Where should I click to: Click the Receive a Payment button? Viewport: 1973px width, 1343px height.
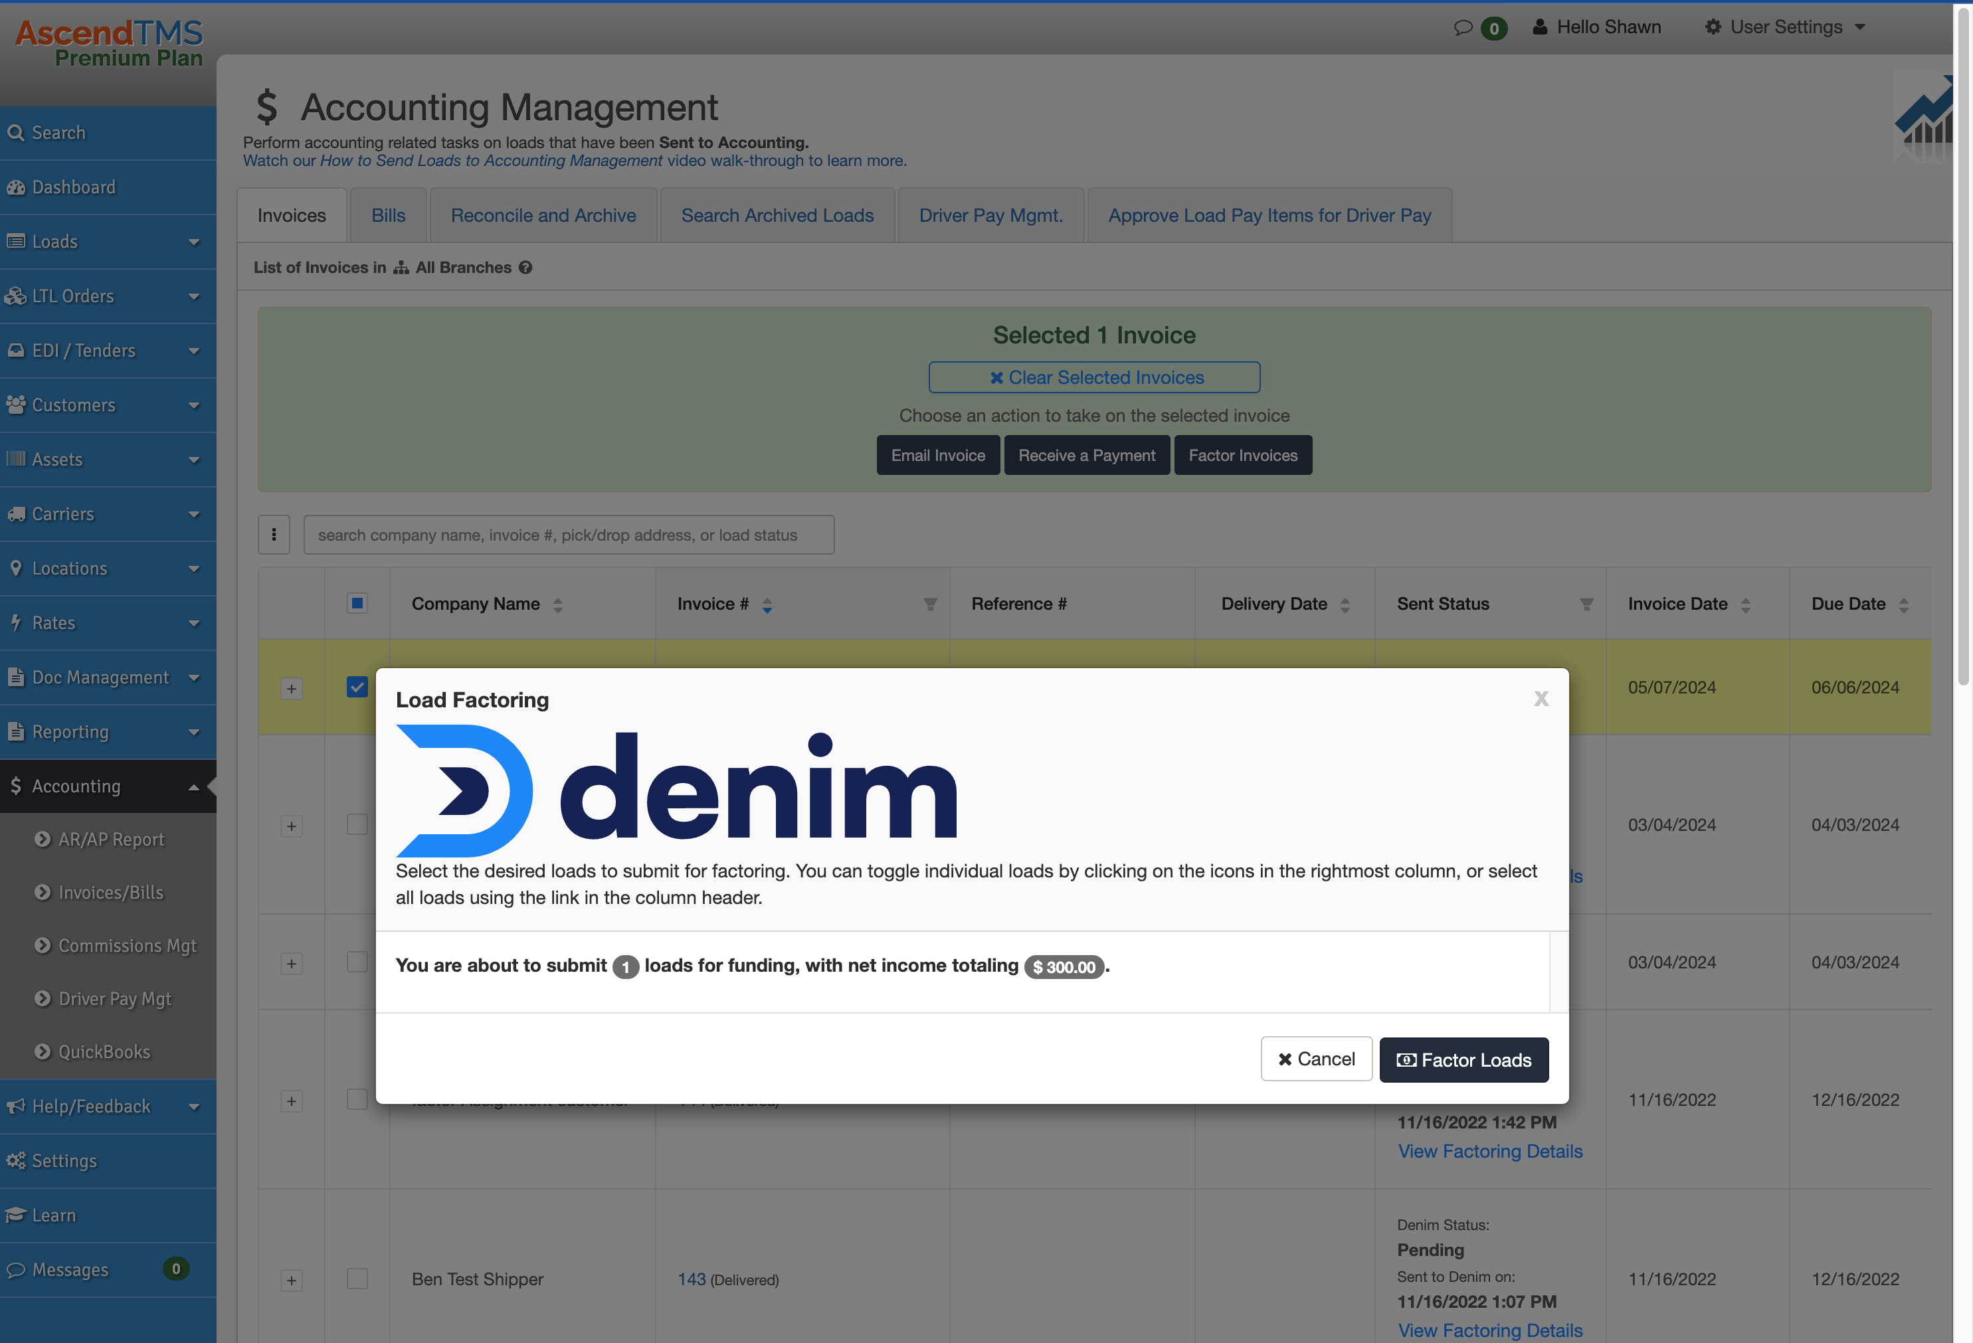pyautogui.click(x=1087, y=455)
